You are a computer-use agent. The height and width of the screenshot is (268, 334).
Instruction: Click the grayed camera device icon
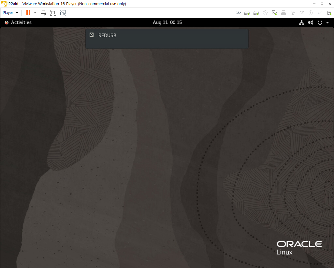(302, 13)
